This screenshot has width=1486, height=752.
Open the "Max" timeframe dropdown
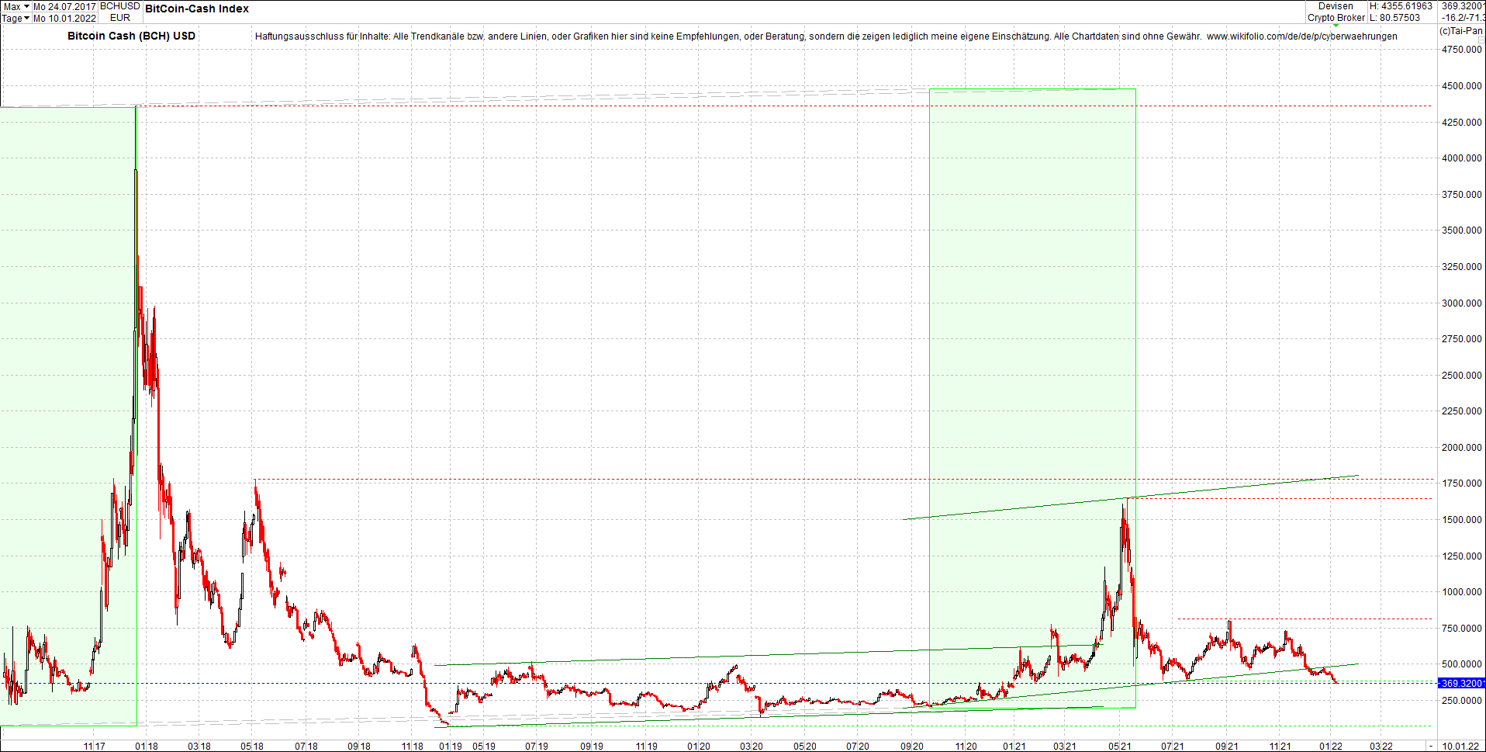[16, 5]
